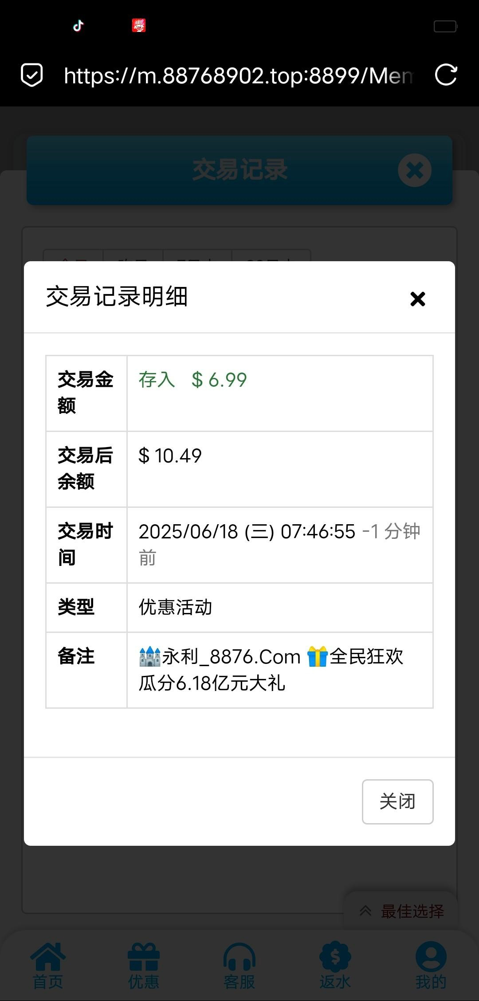Screen dimensions: 479x1001
Task: Expand the 最佳选择 chevron
Action: pos(365,911)
